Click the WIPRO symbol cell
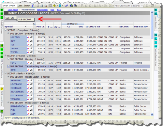 pos(18,52)
